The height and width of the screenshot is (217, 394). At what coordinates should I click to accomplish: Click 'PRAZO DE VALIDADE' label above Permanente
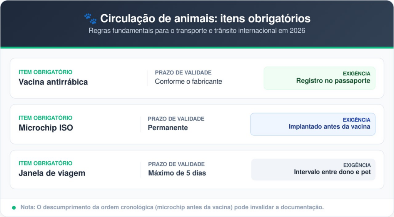176,119
